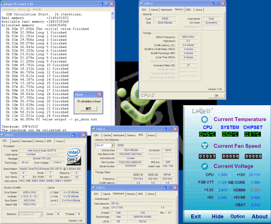Close the CPU-Z CPU window
271x224 pixels.
coord(84,135)
